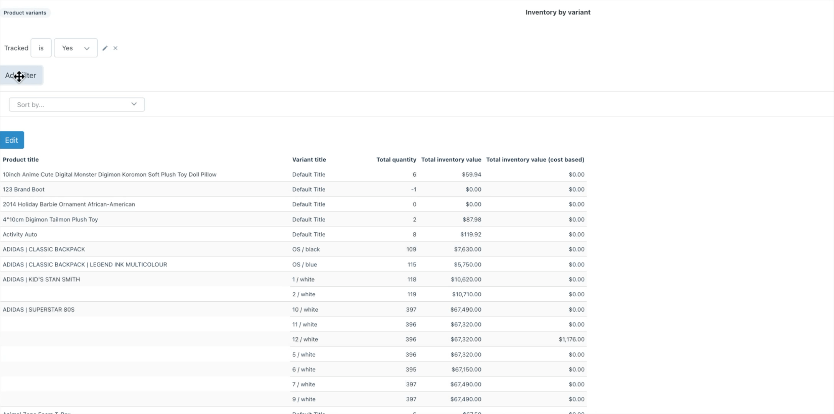This screenshot has width=834, height=414.
Task: Click the Add filter button
Action: (21, 76)
